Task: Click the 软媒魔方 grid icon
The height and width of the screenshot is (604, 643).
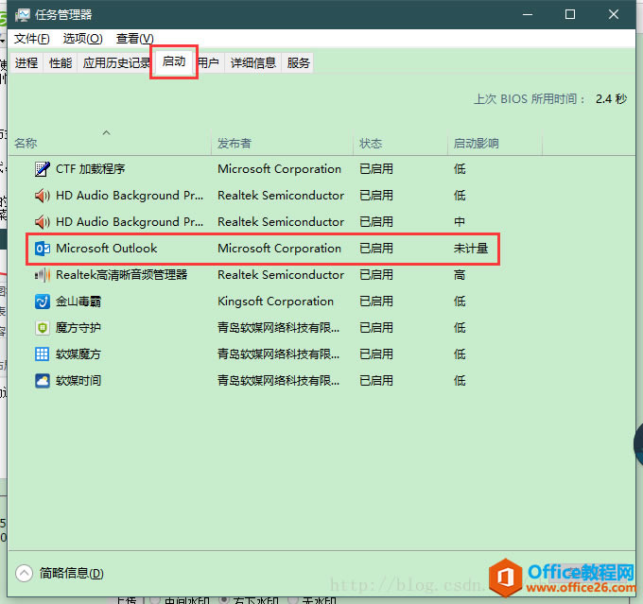Action: [x=42, y=354]
